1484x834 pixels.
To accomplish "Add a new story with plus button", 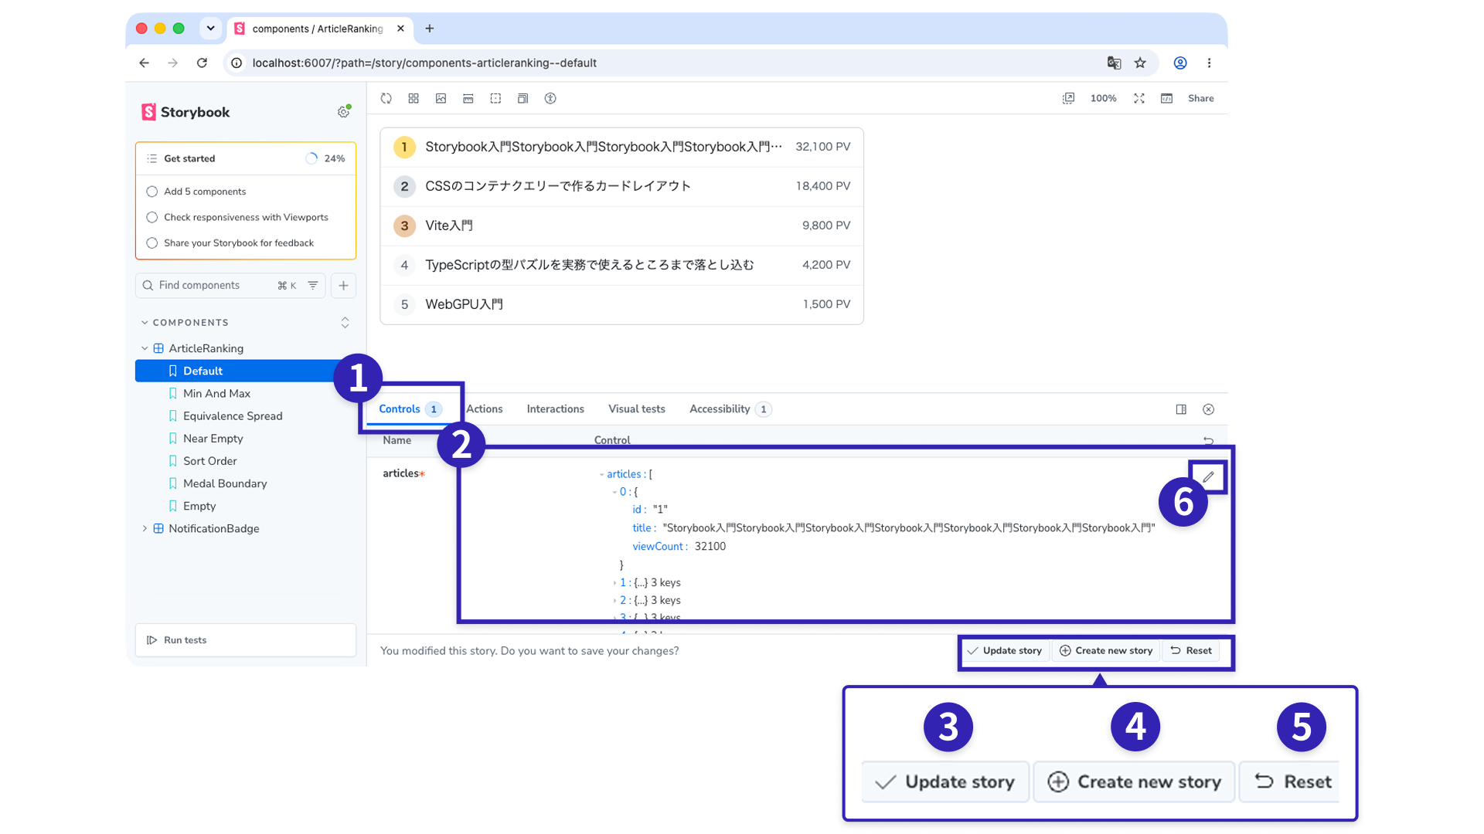I will tap(343, 285).
